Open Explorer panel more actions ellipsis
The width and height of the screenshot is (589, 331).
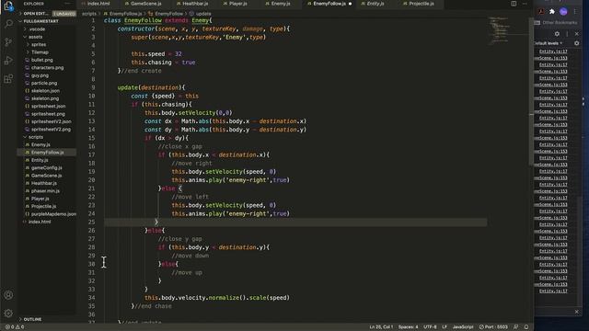tap(67, 4)
